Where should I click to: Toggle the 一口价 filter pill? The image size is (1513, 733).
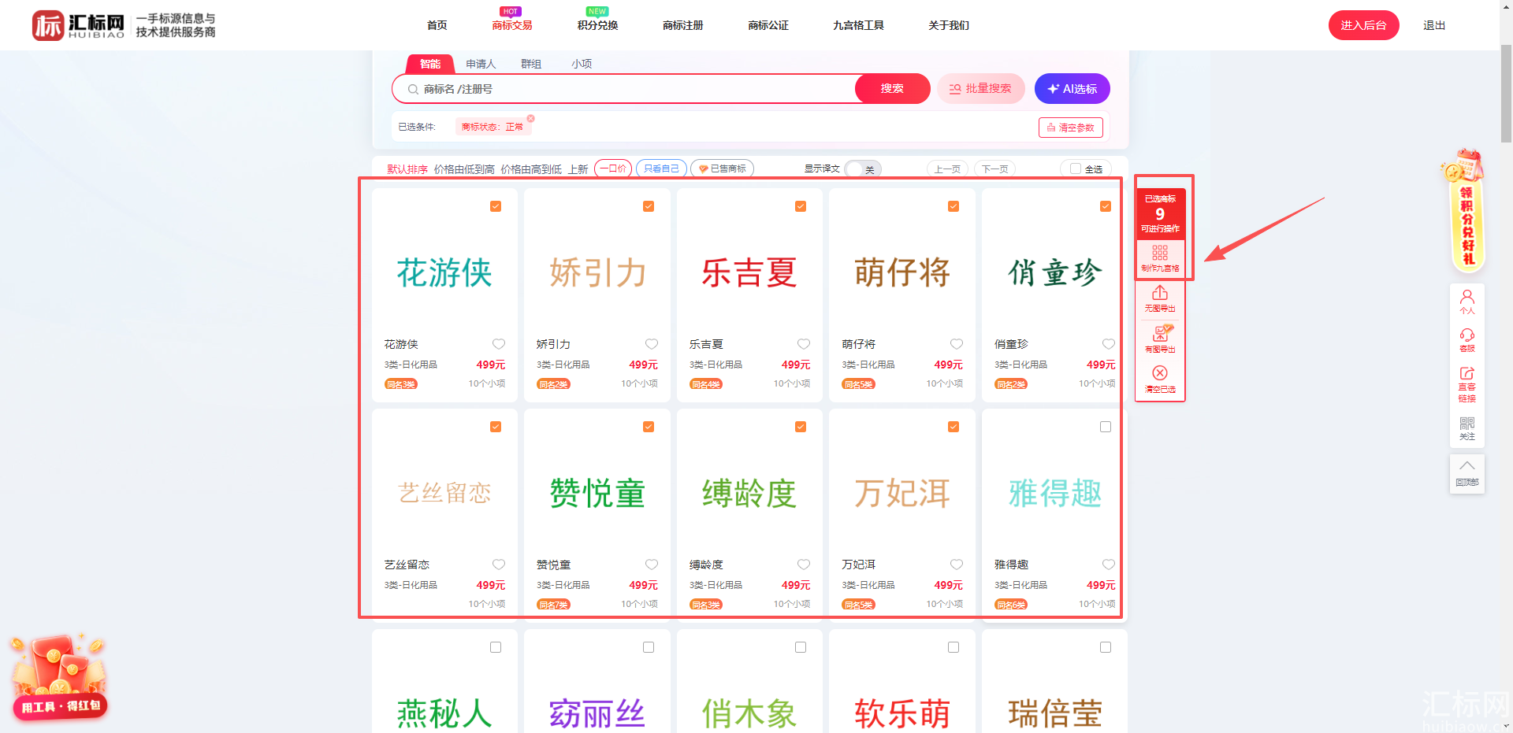pyautogui.click(x=613, y=168)
